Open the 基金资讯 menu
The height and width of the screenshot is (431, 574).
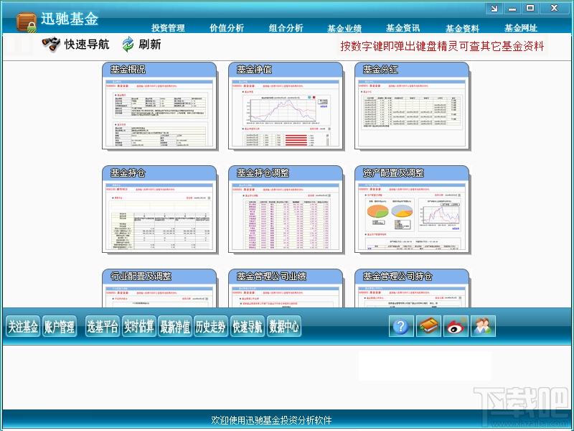tap(403, 28)
